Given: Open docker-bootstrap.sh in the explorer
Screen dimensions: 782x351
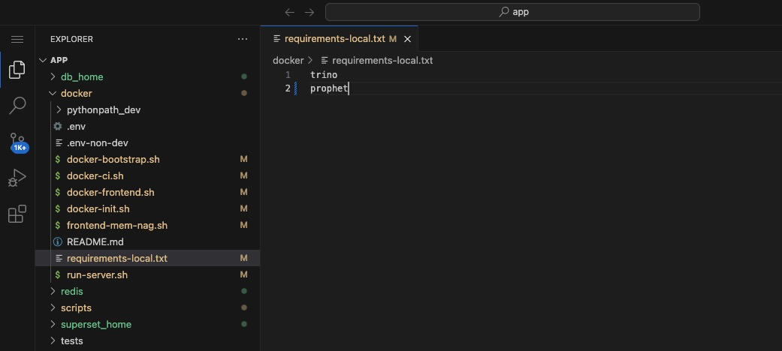Looking at the screenshot, I should 113,159.
